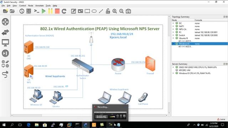Click the Open project folder icon

[x=12, y=11]
